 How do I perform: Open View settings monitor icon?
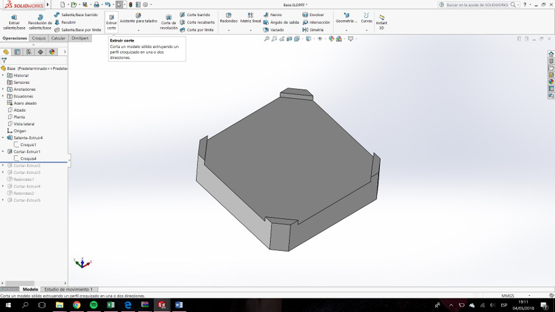point(350,39)
